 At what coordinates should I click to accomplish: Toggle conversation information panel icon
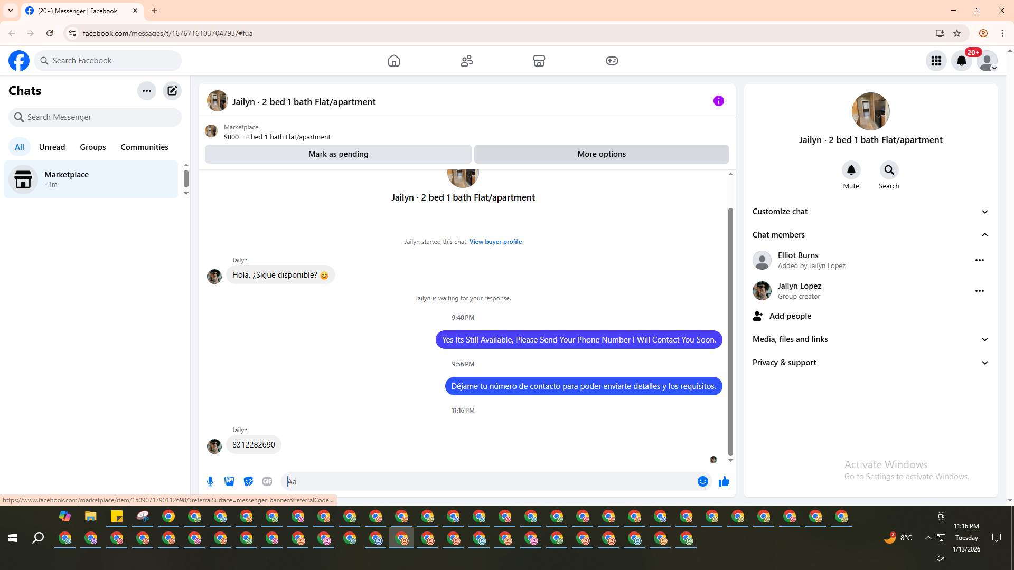(718, 101)
